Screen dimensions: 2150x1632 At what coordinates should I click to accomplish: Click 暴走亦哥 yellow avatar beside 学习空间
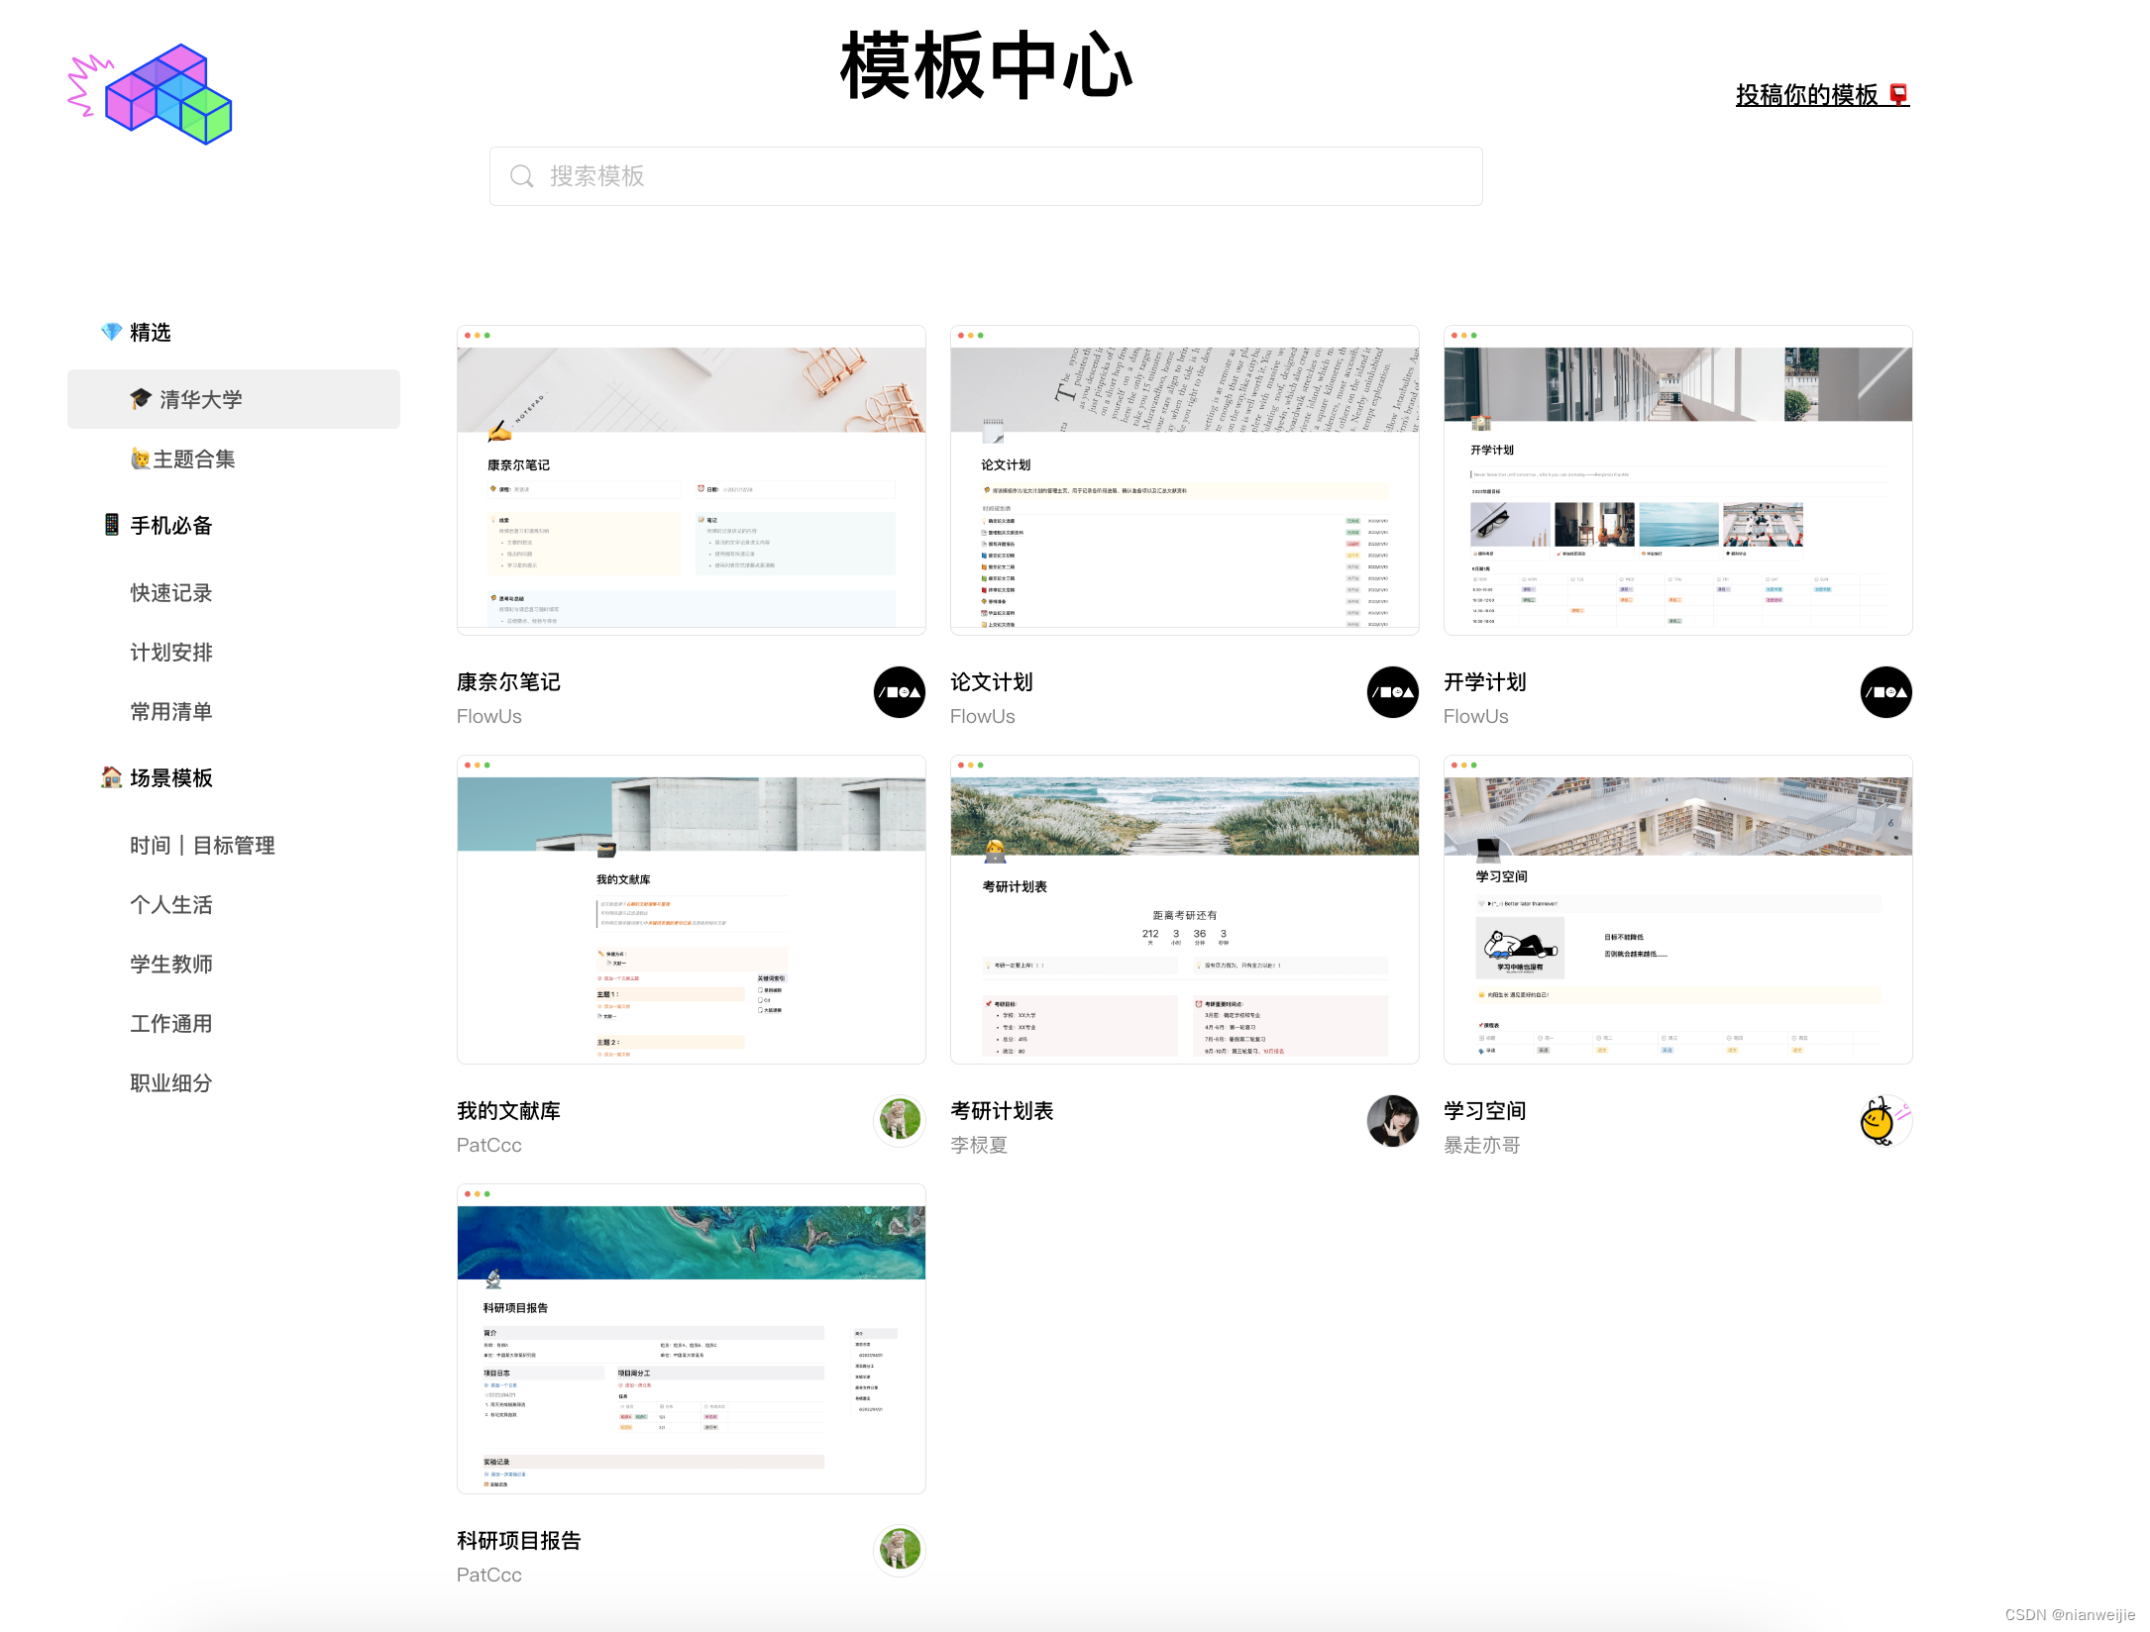1883,1121
